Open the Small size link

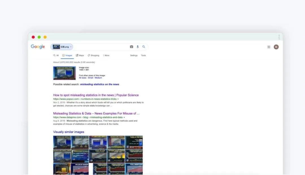90,78
